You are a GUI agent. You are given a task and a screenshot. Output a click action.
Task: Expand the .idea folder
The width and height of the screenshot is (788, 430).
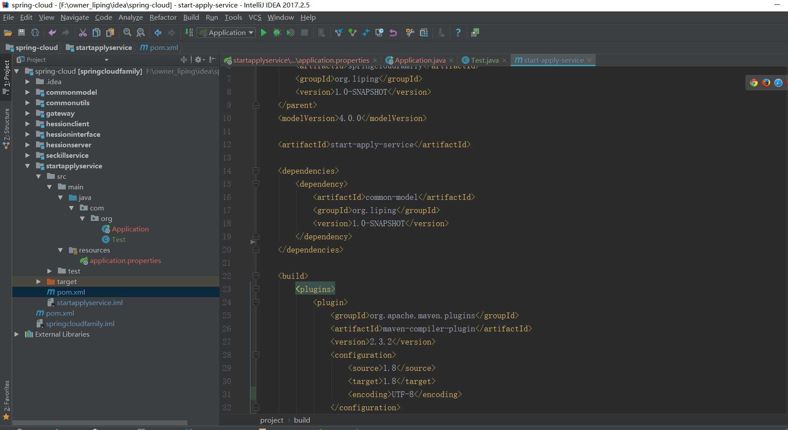click(27, 82)
